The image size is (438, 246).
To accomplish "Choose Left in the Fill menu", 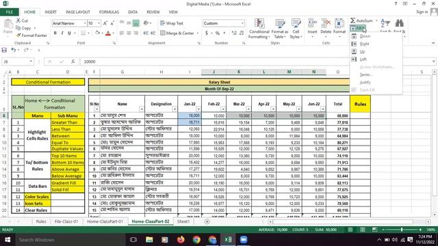I will (x=363, y=59).
